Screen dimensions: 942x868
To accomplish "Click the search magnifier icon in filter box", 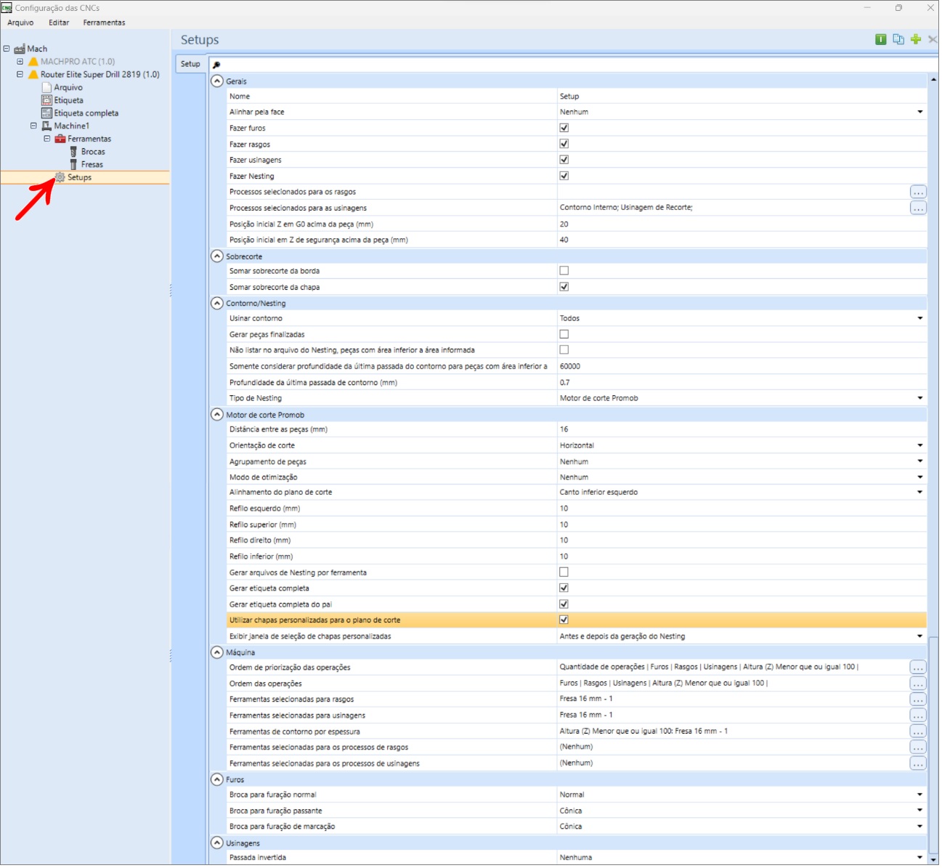I will pos(216,65).
